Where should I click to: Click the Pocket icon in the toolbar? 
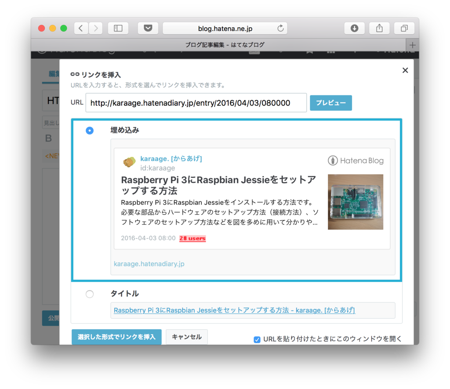[148, 28]
